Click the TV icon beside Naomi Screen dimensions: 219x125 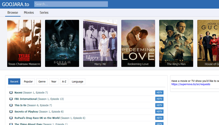tap(11, 92)
